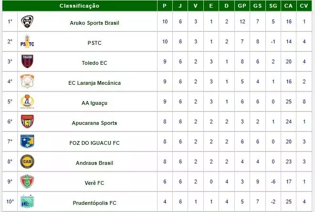This screenshot has height=212, width=315.
Task: Click the Toledo EC club badge
Action: click(27, 62)
